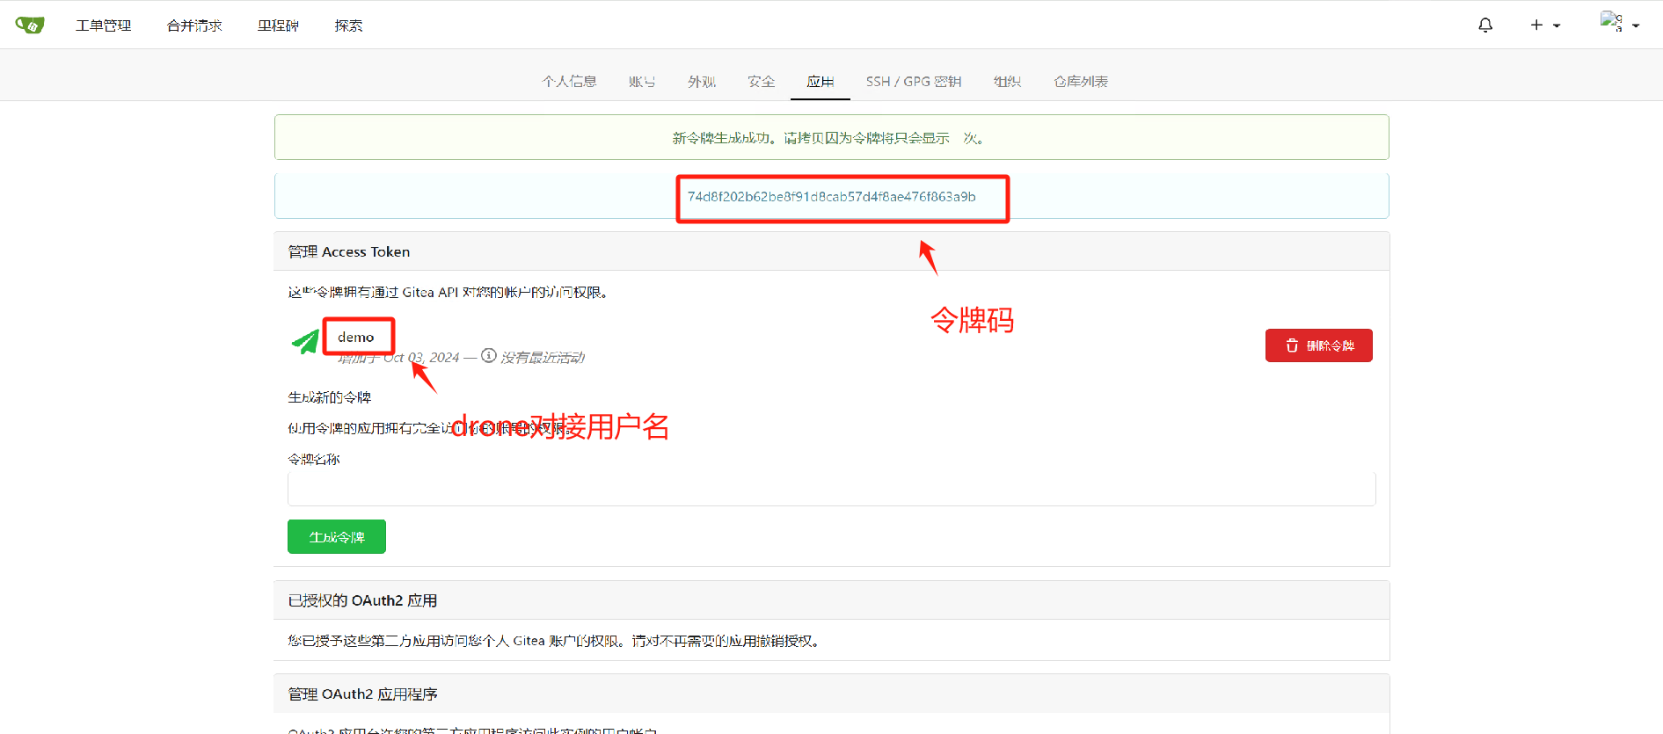The height and width of the screenshot is (734, 1663).
Task: Click the Gitea logo icon
Action: pyautogui.click(x=30, y=25)
